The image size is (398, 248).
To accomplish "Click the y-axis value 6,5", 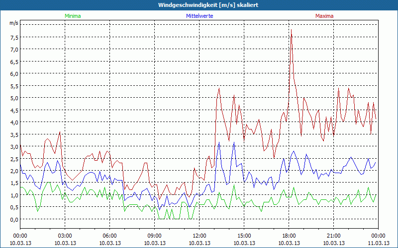I will click(x=14, y=62).
